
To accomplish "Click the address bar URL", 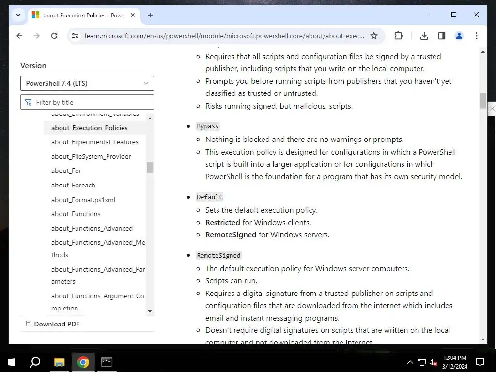I will pyautogui.click(x=224, y=36).
